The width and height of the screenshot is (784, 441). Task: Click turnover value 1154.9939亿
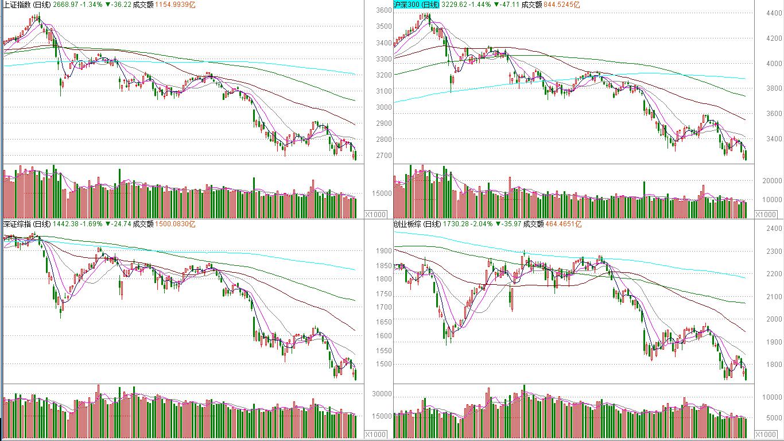[x=175, y=5]
